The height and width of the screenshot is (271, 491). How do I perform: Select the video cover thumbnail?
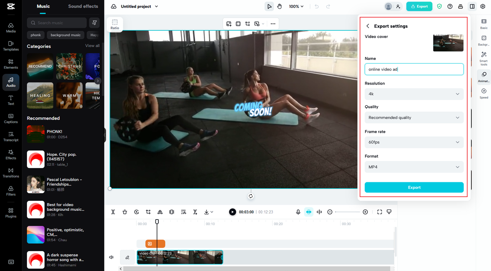click(448, 43)
